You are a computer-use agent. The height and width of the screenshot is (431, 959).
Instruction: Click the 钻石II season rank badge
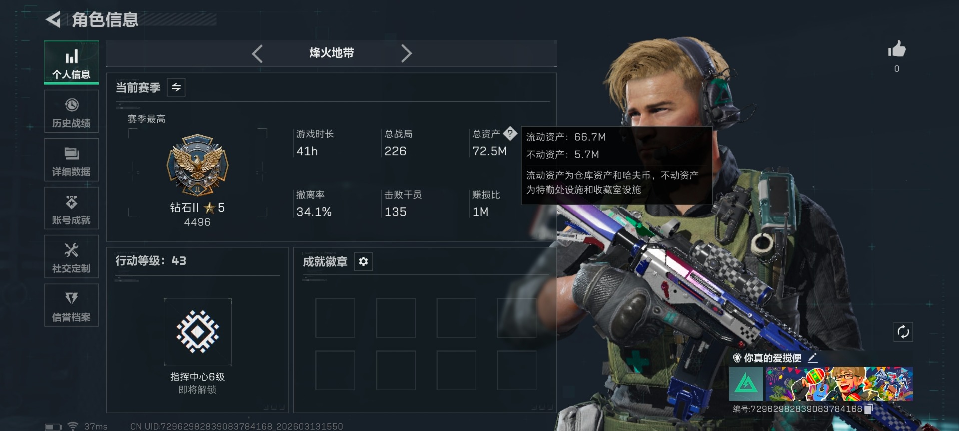click(197, 165)
